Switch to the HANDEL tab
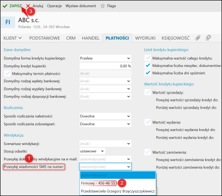The image size is (222, 196). (x=91, y=38)
